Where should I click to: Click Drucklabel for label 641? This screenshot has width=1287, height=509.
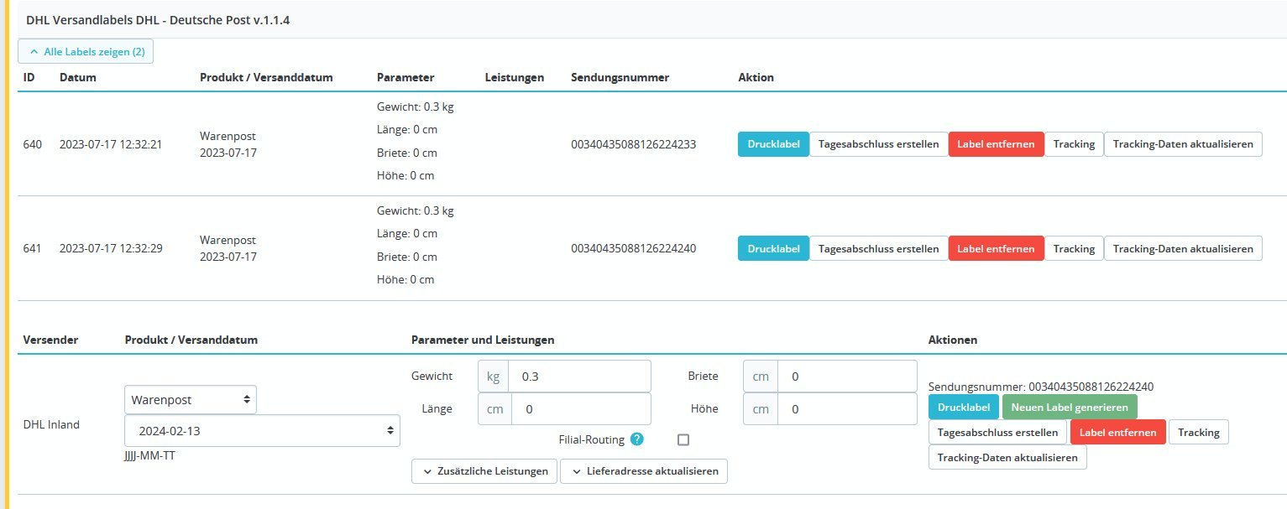(773, 248)
